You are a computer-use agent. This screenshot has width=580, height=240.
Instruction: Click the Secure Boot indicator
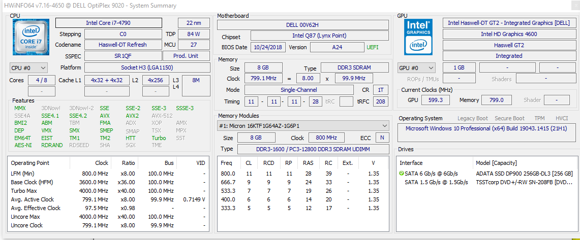point(510,118)
